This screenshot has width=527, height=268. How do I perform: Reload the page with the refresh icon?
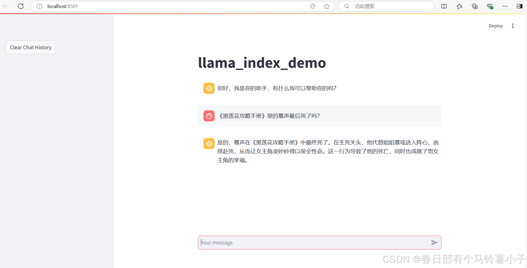point(21,6)
